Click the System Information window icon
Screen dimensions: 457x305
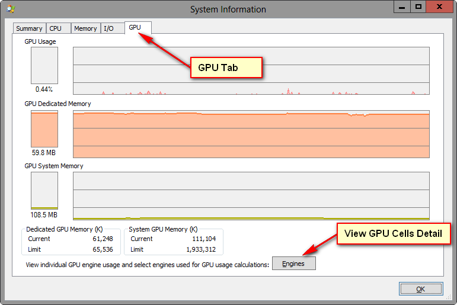[x=11, y=9]
